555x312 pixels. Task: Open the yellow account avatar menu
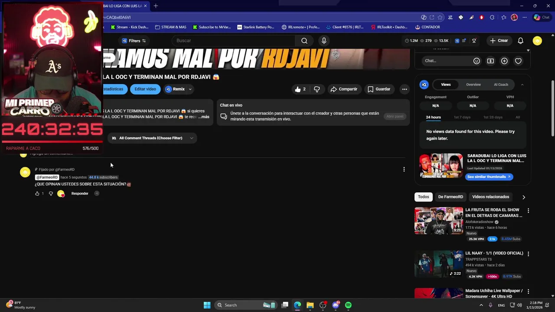point(538,41)
